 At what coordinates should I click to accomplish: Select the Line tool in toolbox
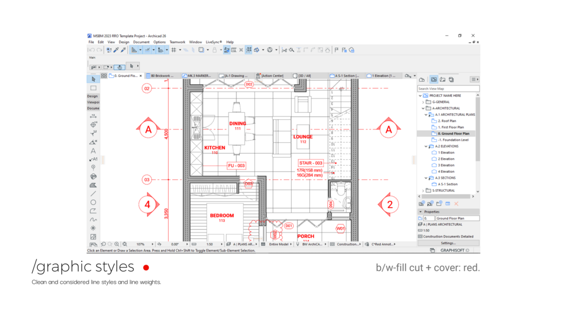(x=93, y=194)
